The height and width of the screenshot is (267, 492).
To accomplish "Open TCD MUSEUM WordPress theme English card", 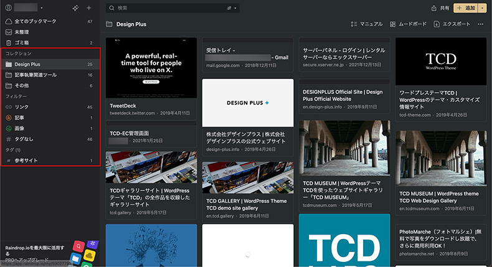I will tap(441, 173).
